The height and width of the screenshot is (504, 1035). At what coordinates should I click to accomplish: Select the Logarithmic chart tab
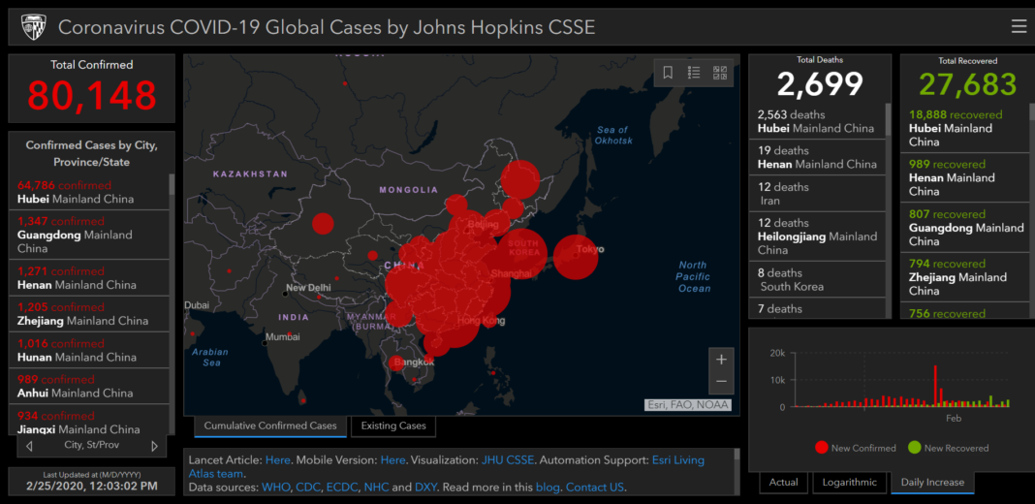pyautogui.click(x=850, y=483)
